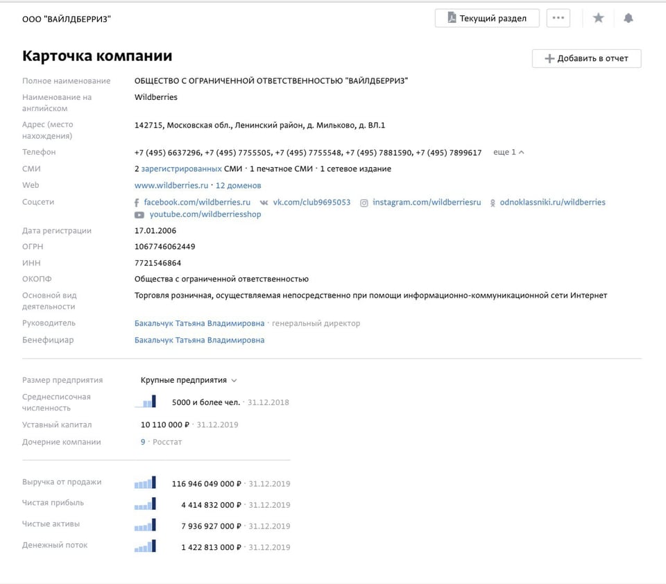Open the three-dots more options menu

(558, 18)
